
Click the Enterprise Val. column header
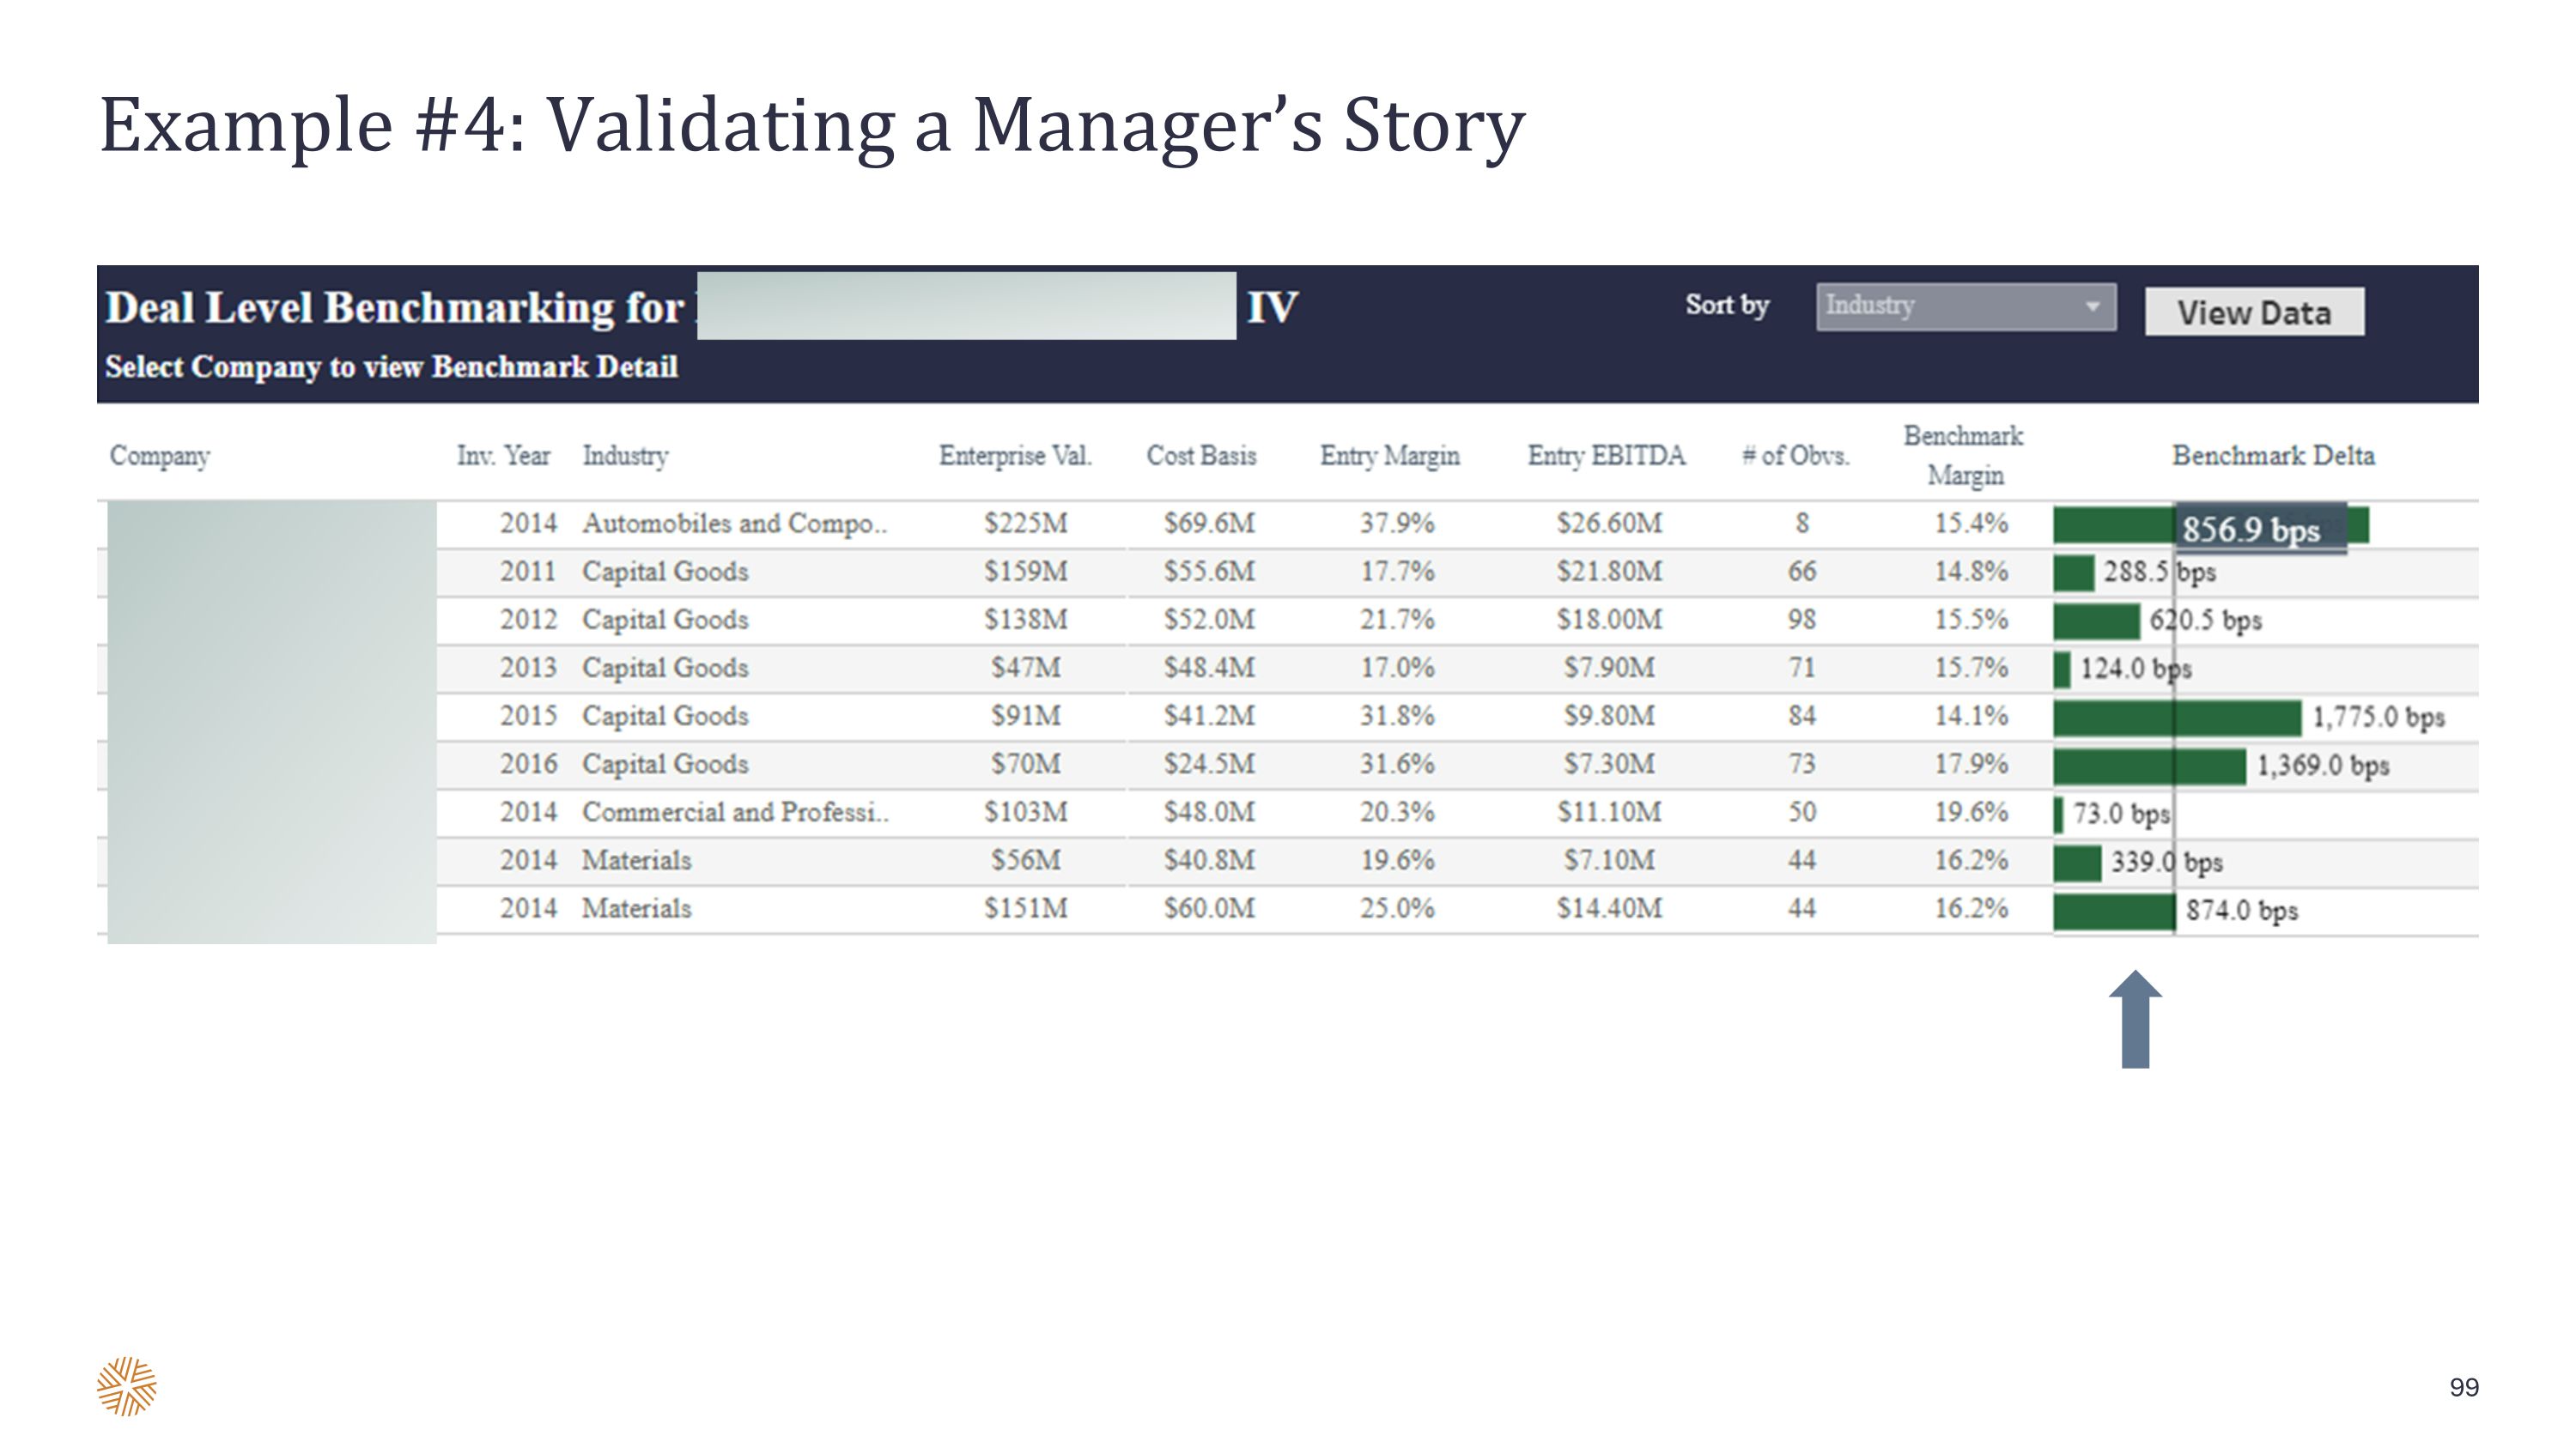pyautogui.click(x=1014, y=456)
